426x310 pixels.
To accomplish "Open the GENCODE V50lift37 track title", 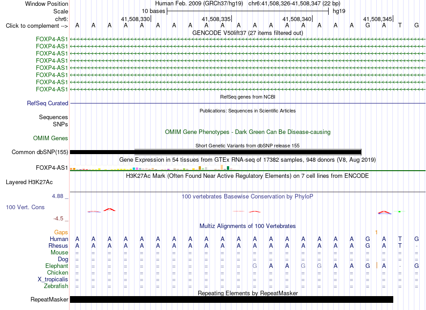I will tap(248, 33).
